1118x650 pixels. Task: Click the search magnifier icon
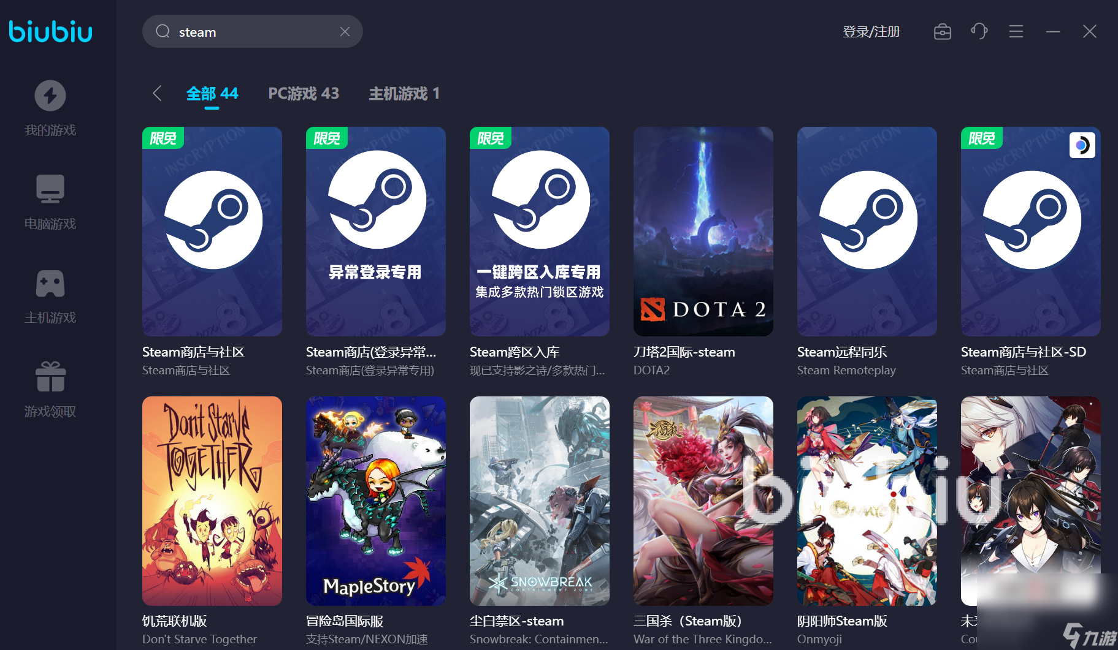click(163, 31)
